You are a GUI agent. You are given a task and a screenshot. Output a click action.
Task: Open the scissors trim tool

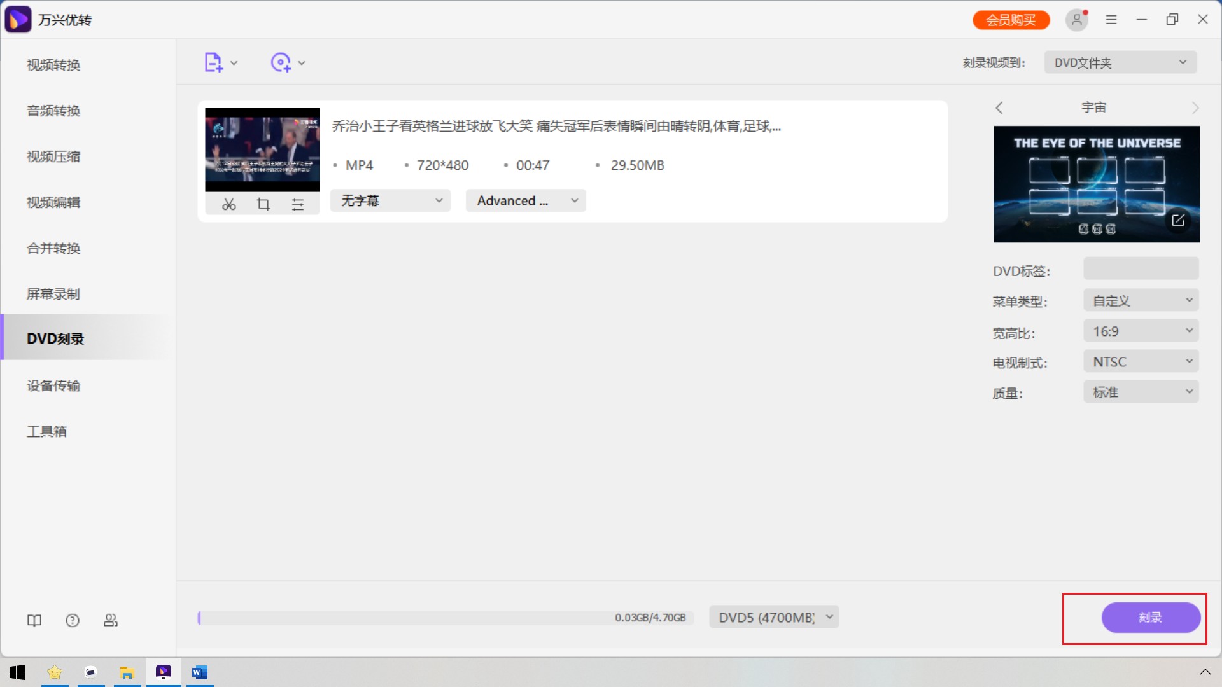tap(229, 204)
